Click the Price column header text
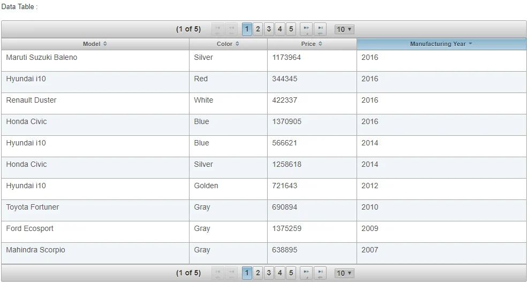 pos(308,44)
